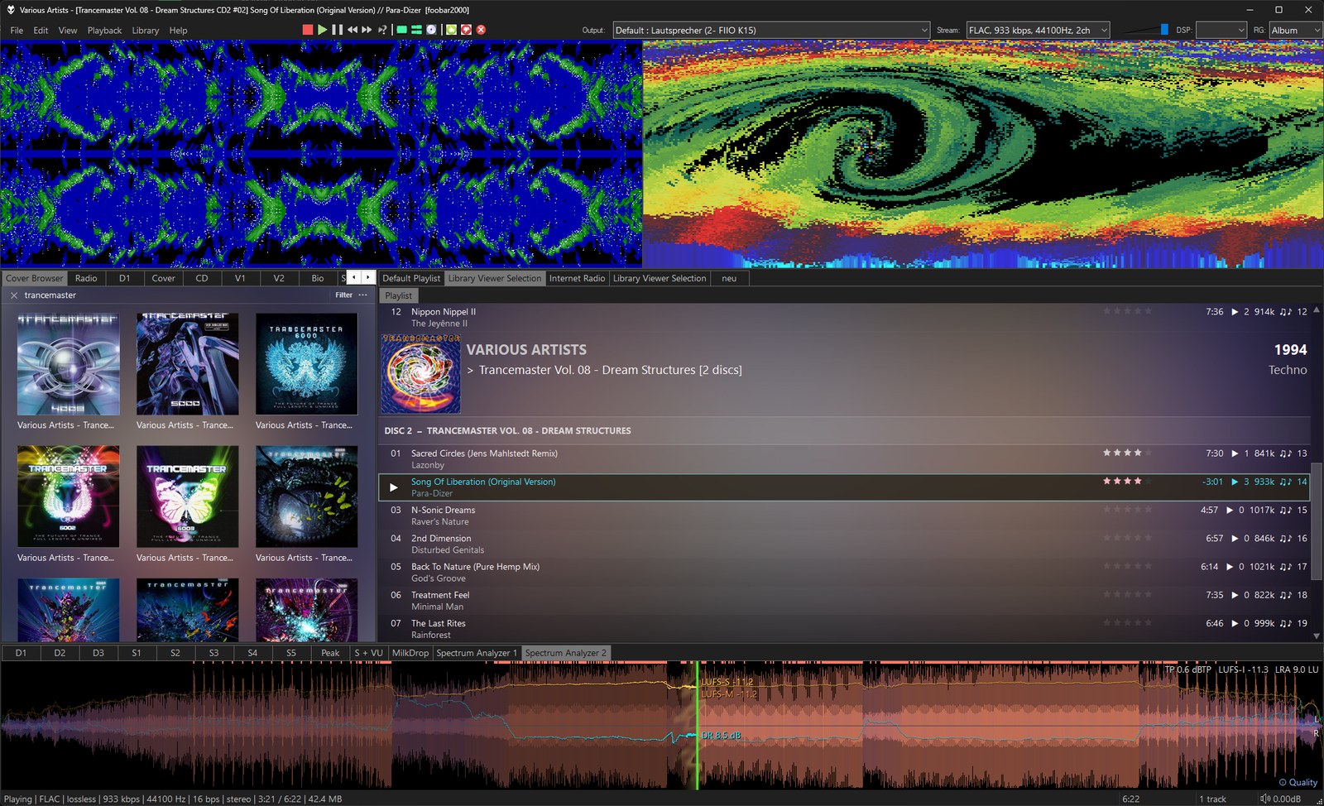The image size is (1324, 806).
Task: Clear the trancemaster search filter
Action: click(14, 295)
